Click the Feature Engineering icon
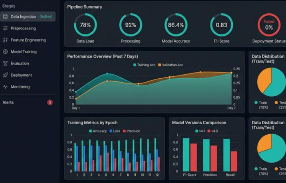The height and width of the screenshot is (183, 286). pyautogui.click(x=5, y=40)
